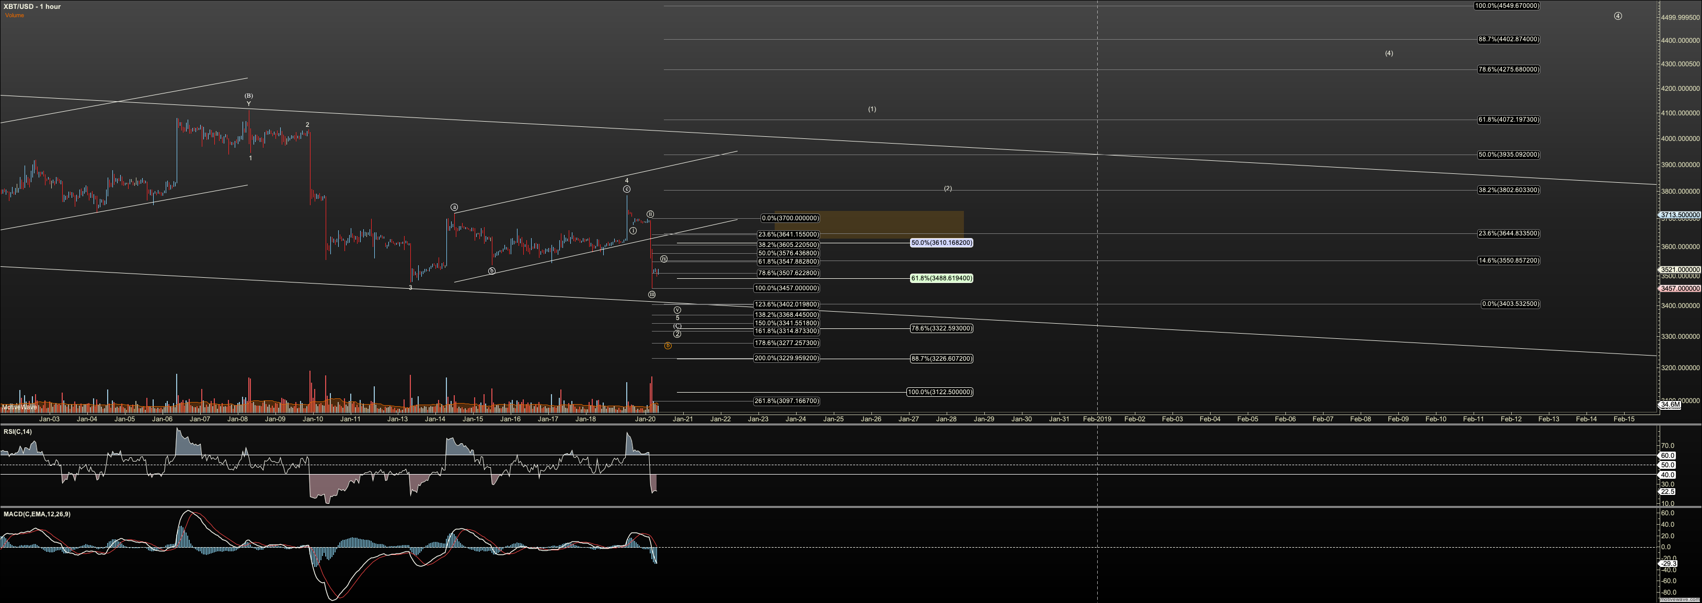
Task: Select the 88.7%(3226.607200) retracement label
Action: point(941,359)
